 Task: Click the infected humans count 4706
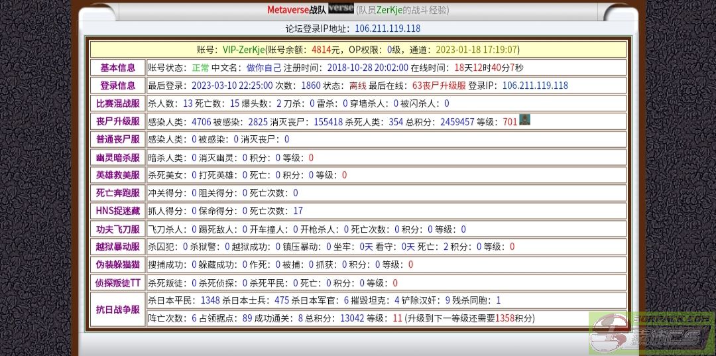click(x=202, y=122)
